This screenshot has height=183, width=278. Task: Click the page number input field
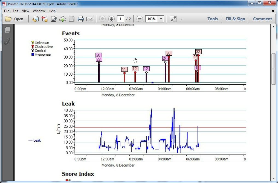(x=121, y=19)
